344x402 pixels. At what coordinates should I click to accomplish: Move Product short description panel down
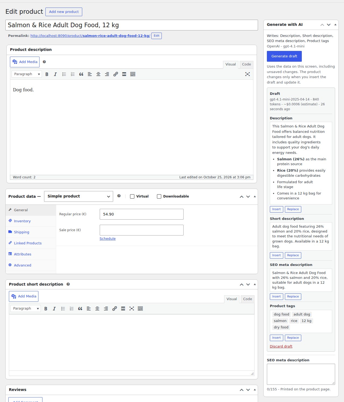(248, 285)
